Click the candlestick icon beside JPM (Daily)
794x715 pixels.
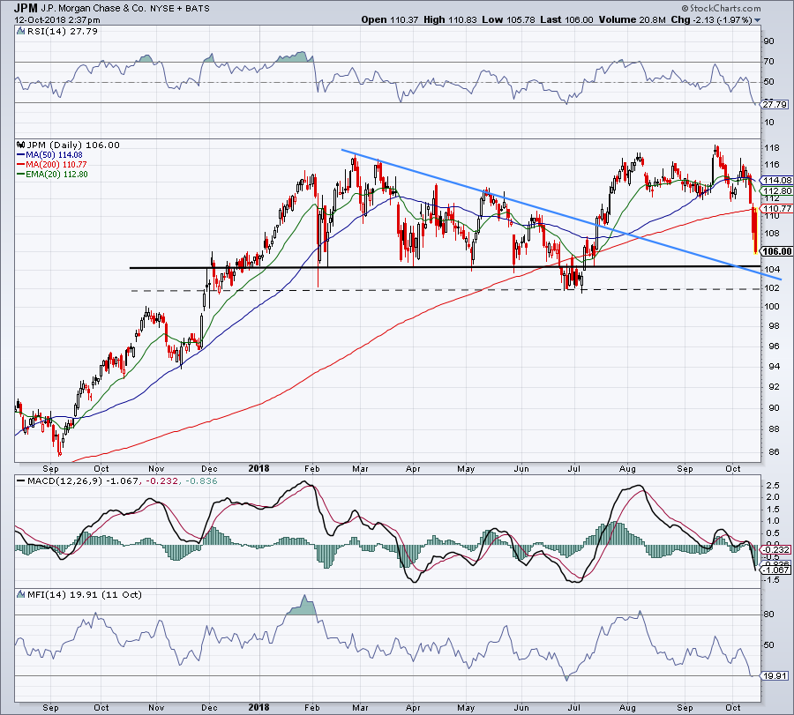[x=21, y=145]
